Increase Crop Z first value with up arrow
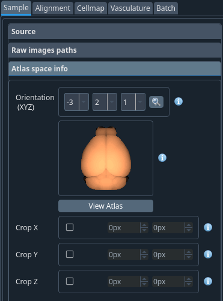Image resolution: width=223 pixels, height=301 pixels. point(144,279)
